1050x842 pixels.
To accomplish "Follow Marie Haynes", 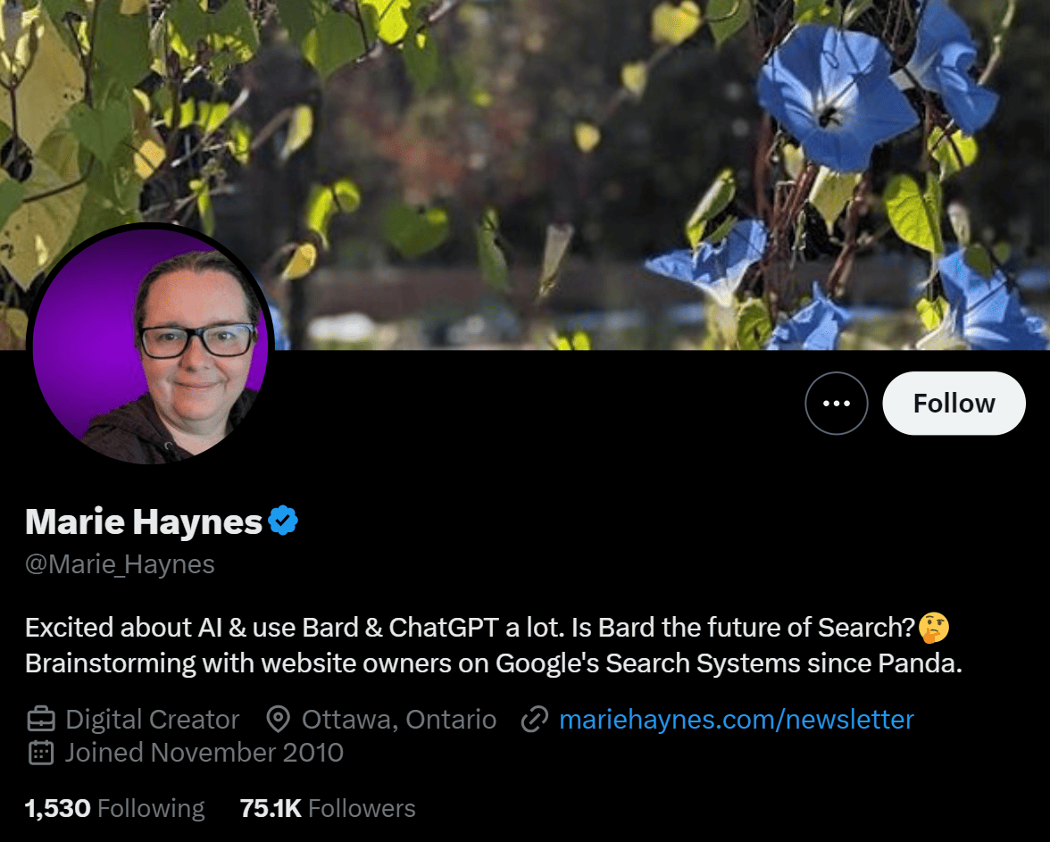I will click(x=954, y=404).
